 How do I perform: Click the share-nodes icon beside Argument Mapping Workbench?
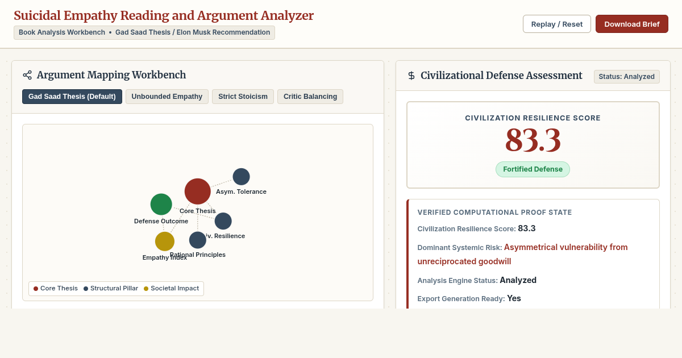pos(27,75)
